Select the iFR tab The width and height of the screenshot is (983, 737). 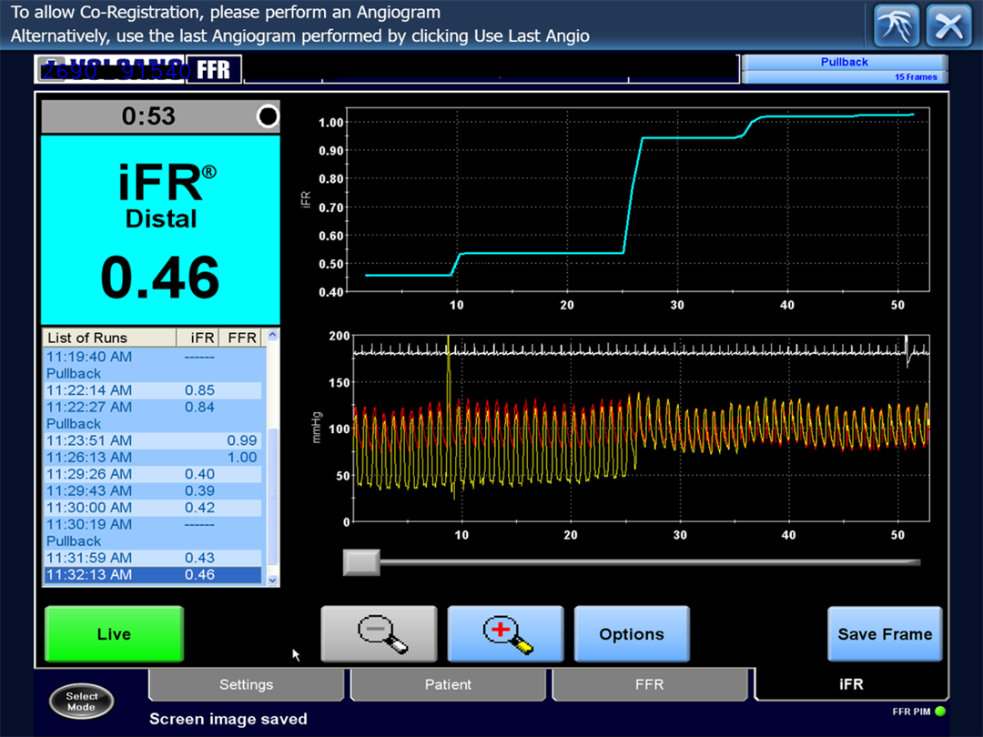[x=851, y=684]
